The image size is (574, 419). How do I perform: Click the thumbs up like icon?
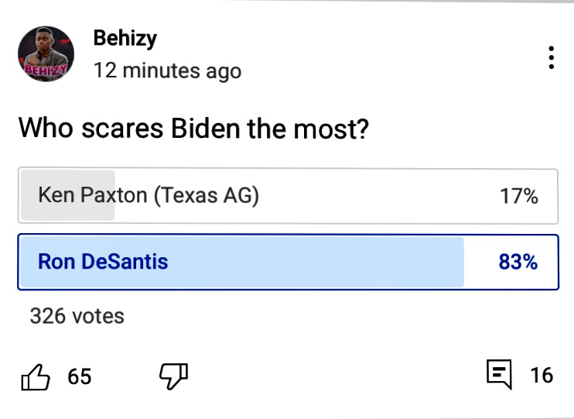[x=35, y=377]
